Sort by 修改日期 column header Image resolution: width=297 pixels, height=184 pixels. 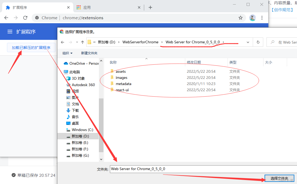194,62
